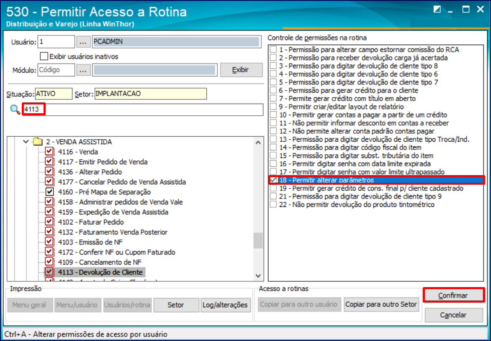This screenshot has width=491, height=341.
Task: Check permission 22 produto tintométrico
Action: pyautogui.click(x=274, y=204)
